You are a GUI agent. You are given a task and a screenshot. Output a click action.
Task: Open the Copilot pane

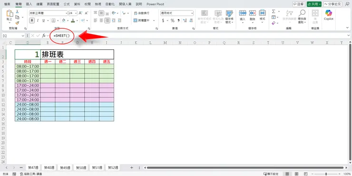coord(328,15)
